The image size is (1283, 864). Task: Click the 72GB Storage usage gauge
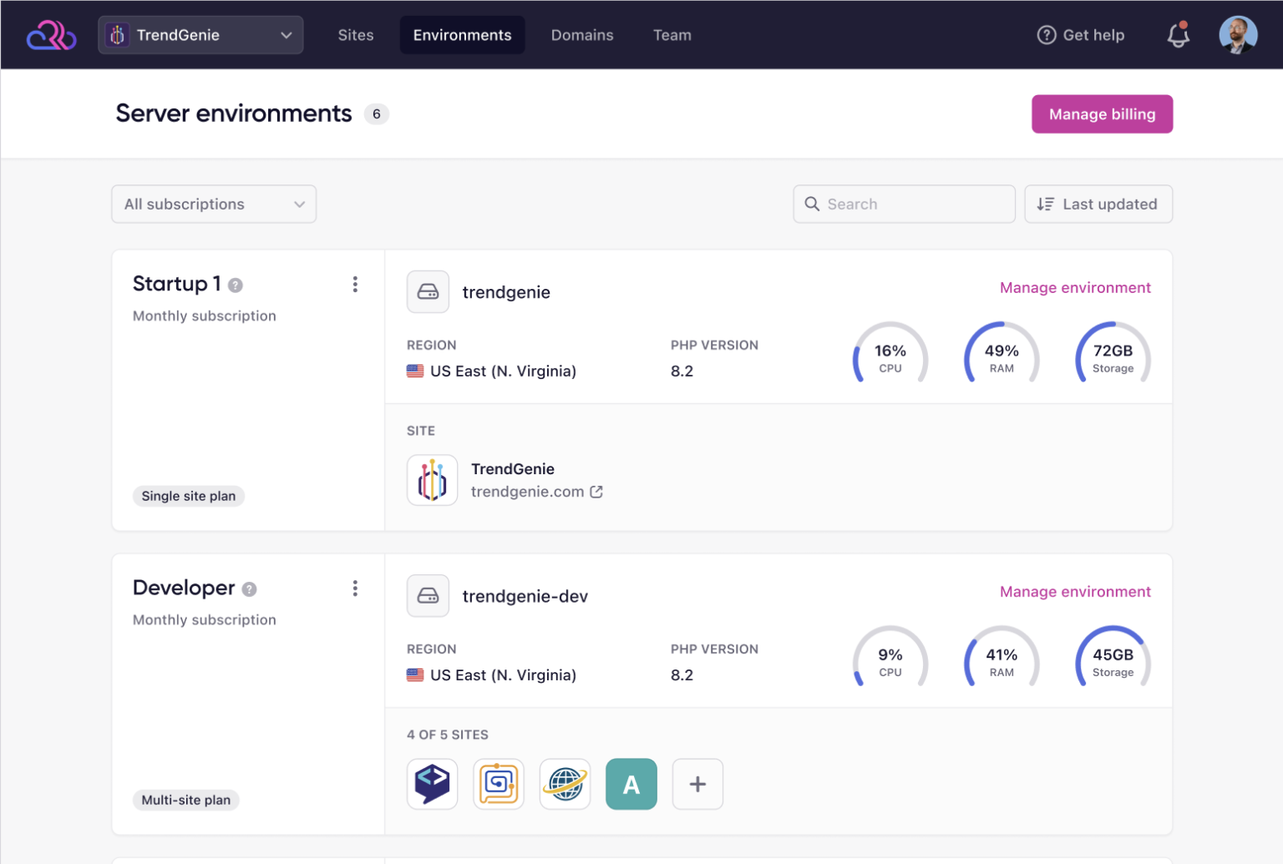[x=1113, y=355]
